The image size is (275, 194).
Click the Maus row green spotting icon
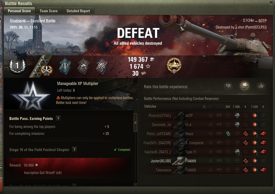[228, 134]
